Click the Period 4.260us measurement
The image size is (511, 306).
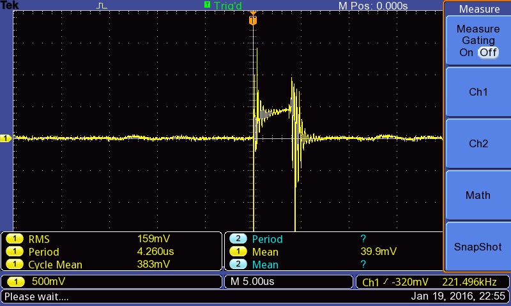click(x=101, y=252)
